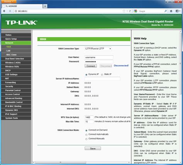Viewport: 183px width, 165px height.
Task: Open Wireless 2.4GHz menu in sidebar
Action: (x=16, y=63)
